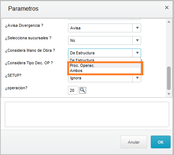Choose Proc. Operac. from the open list
The image size is (174, 155).
coord(105,65)
